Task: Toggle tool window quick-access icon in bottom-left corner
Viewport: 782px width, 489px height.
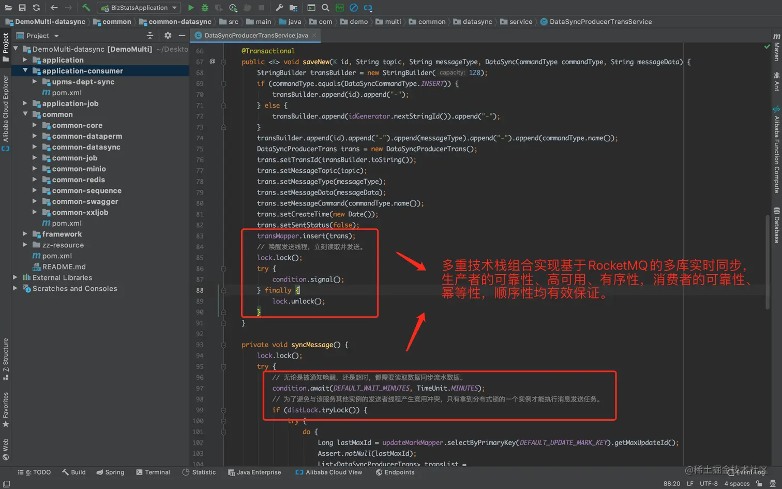Action: [x=6, y=484]
